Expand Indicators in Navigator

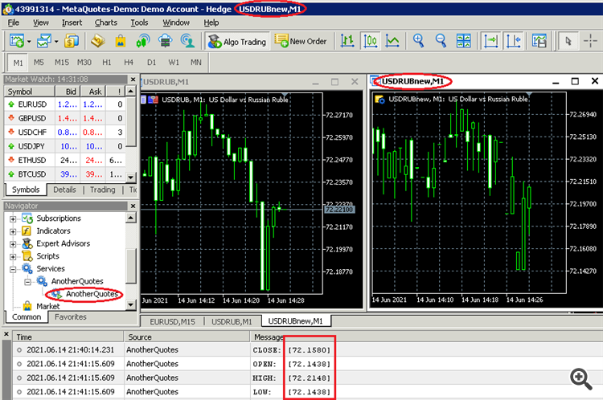pos(13,231)
